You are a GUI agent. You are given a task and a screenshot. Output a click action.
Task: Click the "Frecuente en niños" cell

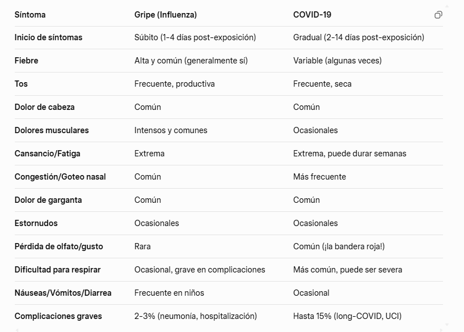click(169, 293)
